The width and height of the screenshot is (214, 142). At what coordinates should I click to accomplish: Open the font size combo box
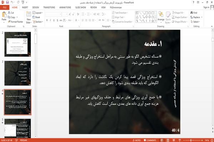[65, 14]
